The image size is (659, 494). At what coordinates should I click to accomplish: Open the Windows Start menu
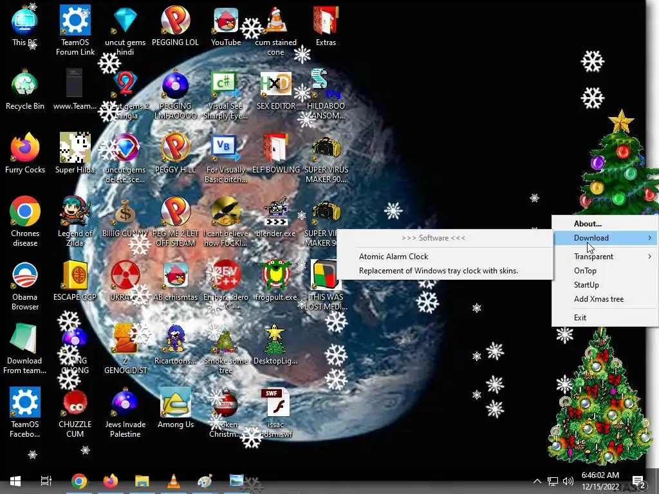15,480
